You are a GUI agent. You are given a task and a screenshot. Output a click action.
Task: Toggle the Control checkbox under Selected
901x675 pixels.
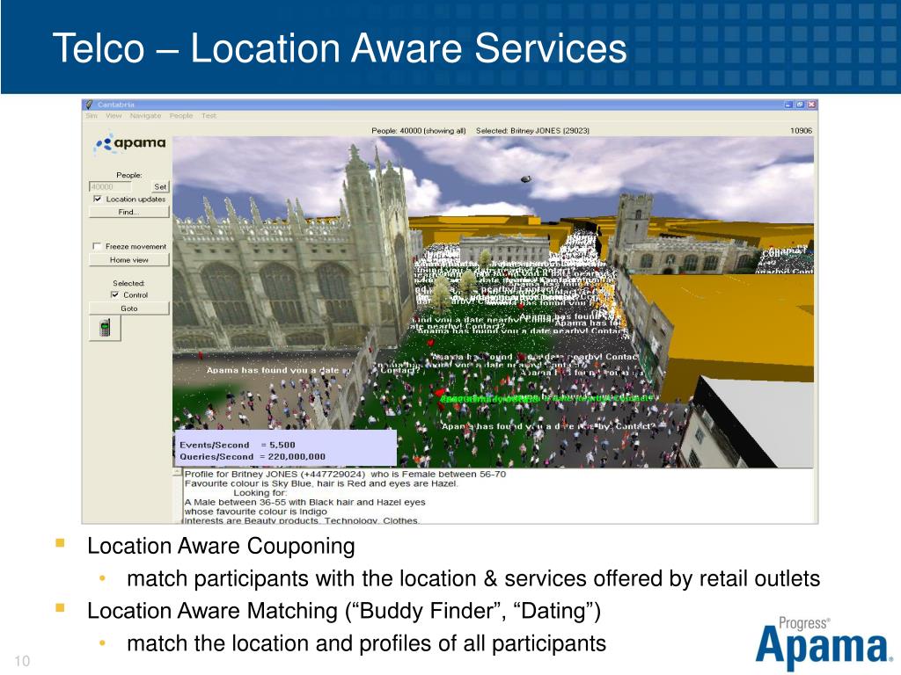pos(115,294)
